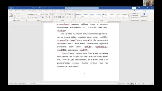
Task: Click the Increase font size icon
Action: [42, 14]
